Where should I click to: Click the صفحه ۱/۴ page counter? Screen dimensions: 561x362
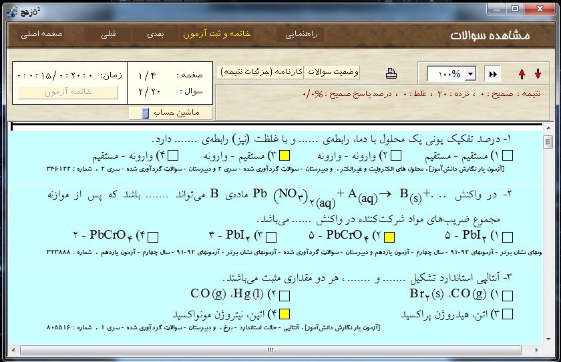pos(171,75)
